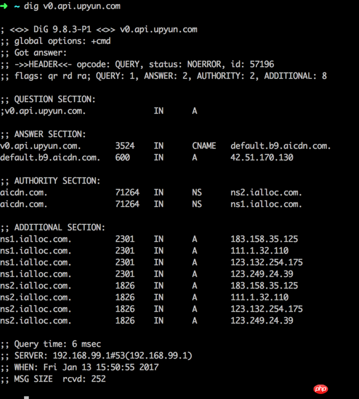Select 123.132.254.175 in the ns1.ialloc.com row
The height and width of the screenshot is (399, 359).
(x=267, y=263)
